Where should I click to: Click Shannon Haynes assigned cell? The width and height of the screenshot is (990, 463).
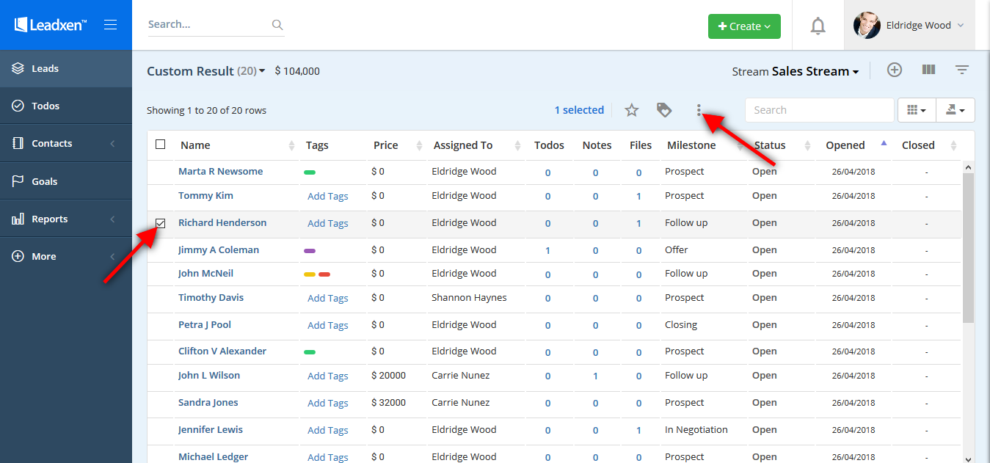click(469, 297)
